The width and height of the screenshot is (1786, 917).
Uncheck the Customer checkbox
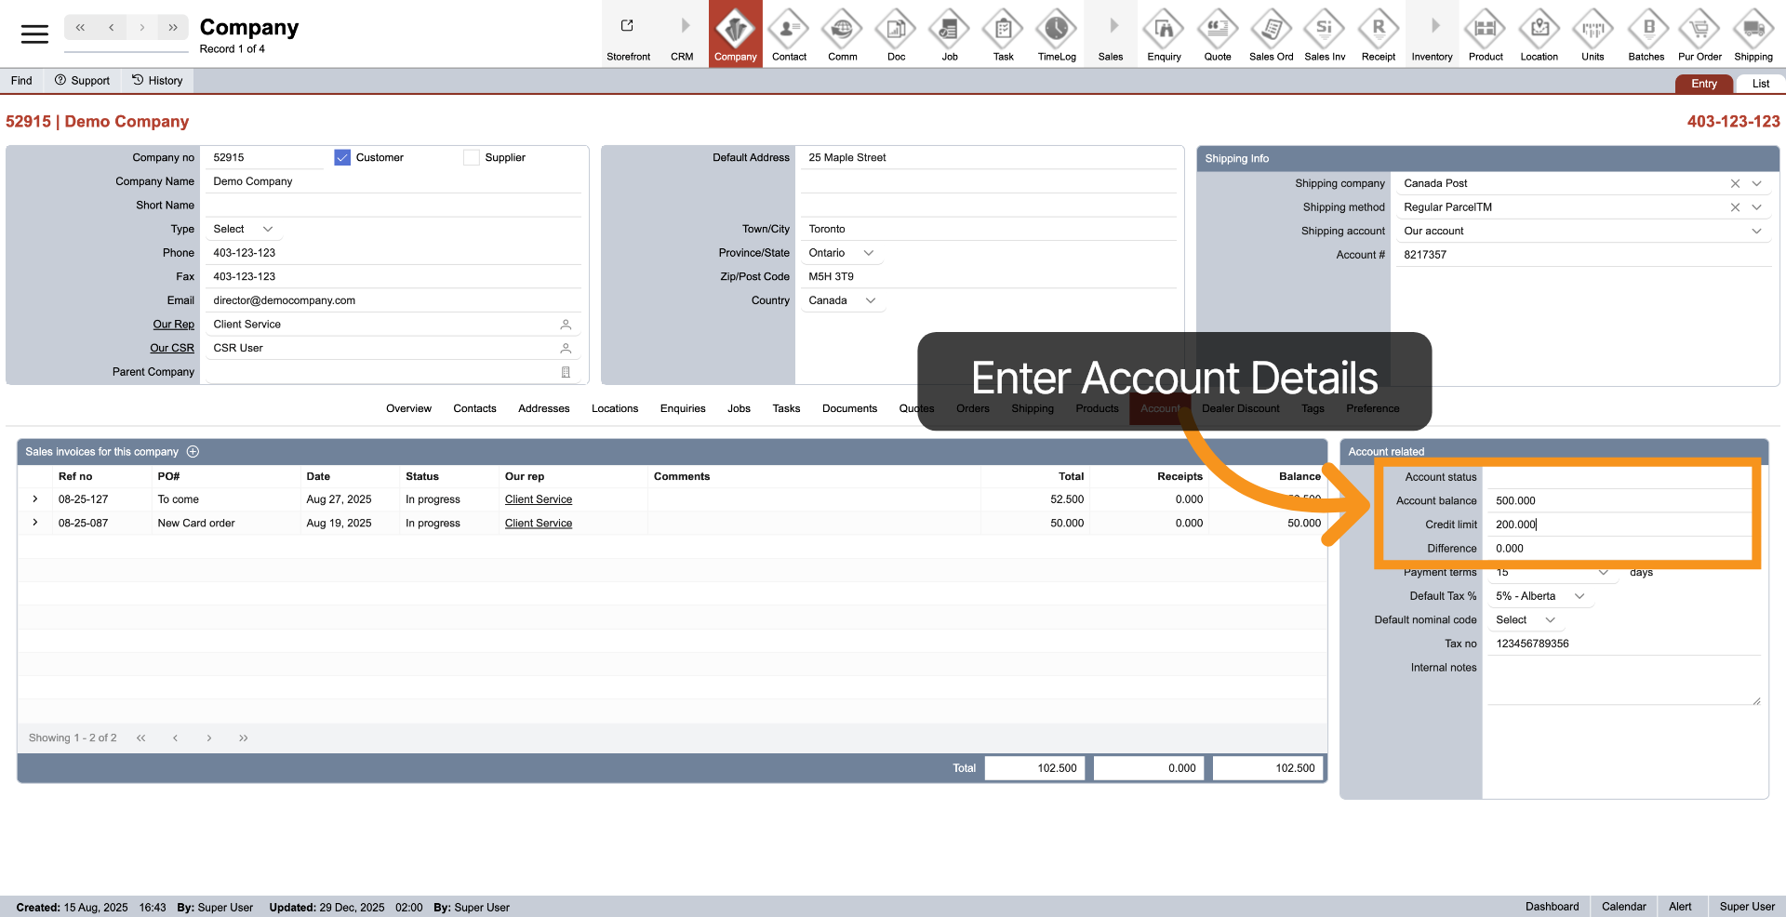(x=342, y=158)
